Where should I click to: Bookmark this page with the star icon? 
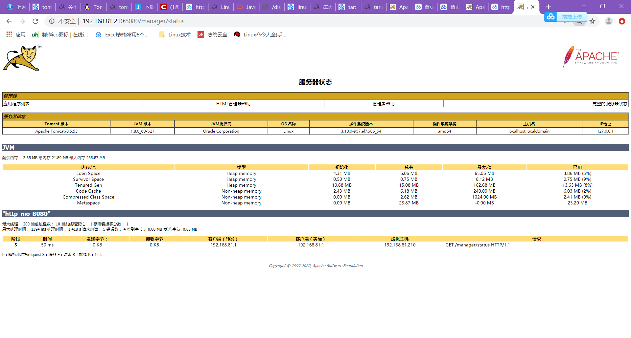click(x=592, y=21)
